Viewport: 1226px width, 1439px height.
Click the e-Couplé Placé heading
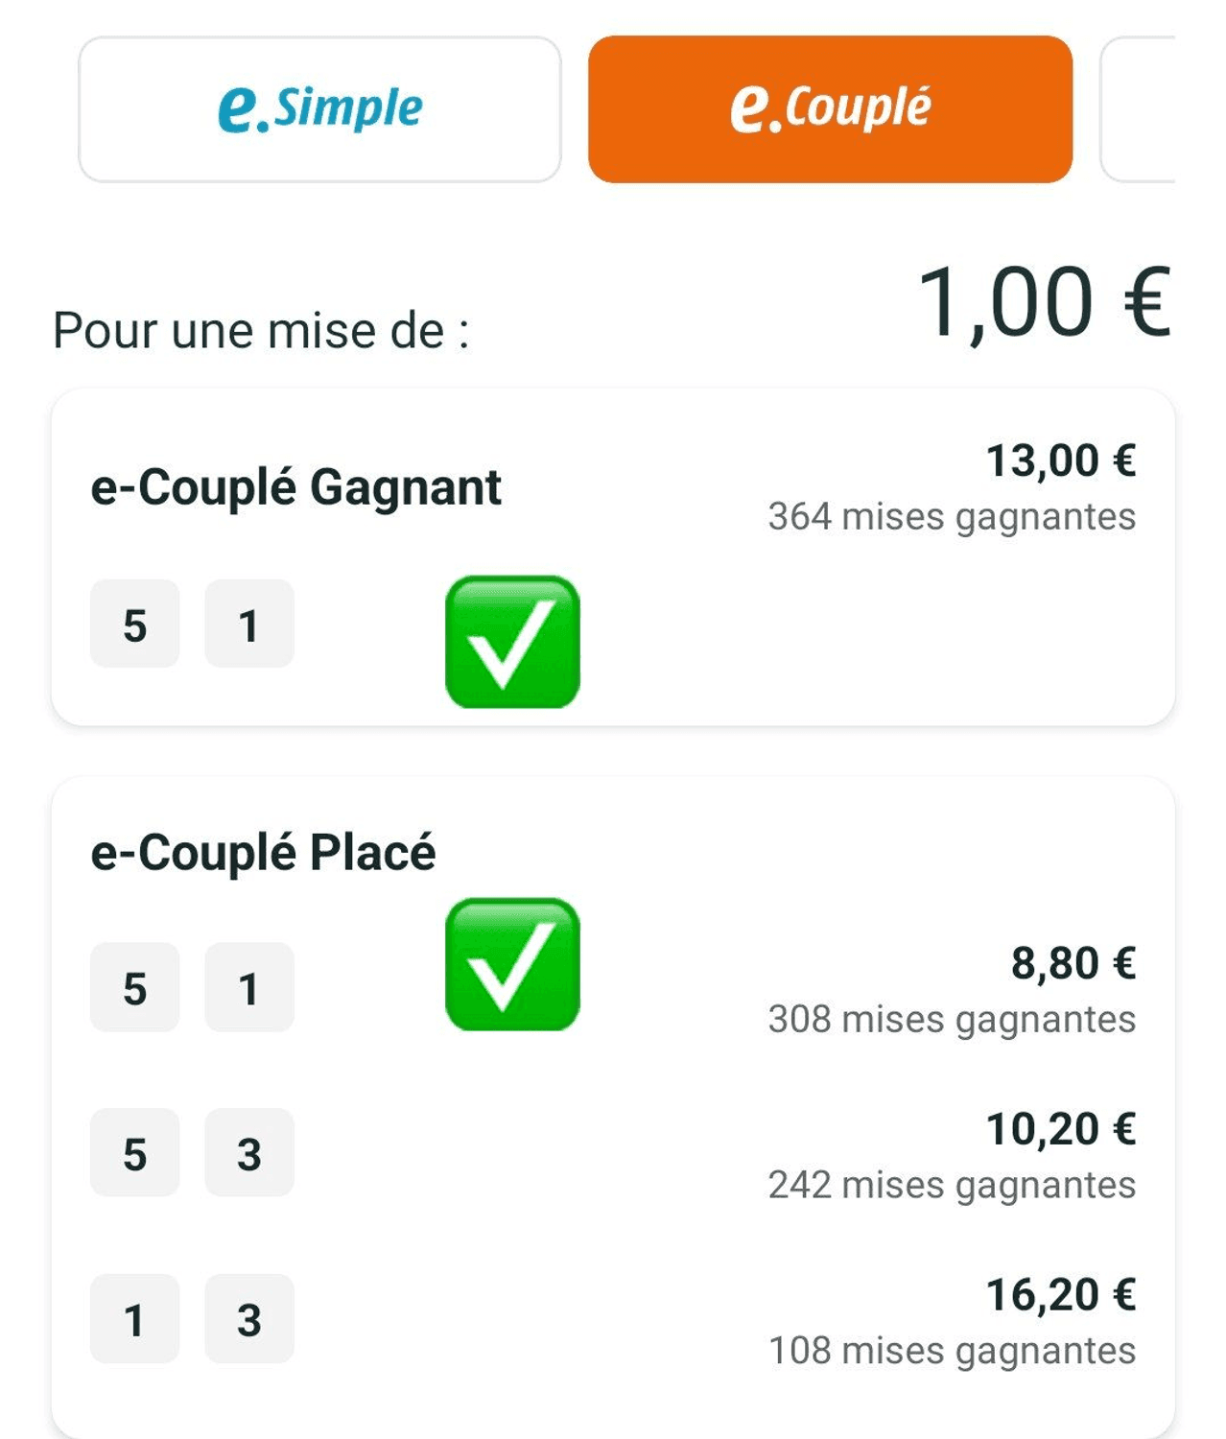click(263, 852)
